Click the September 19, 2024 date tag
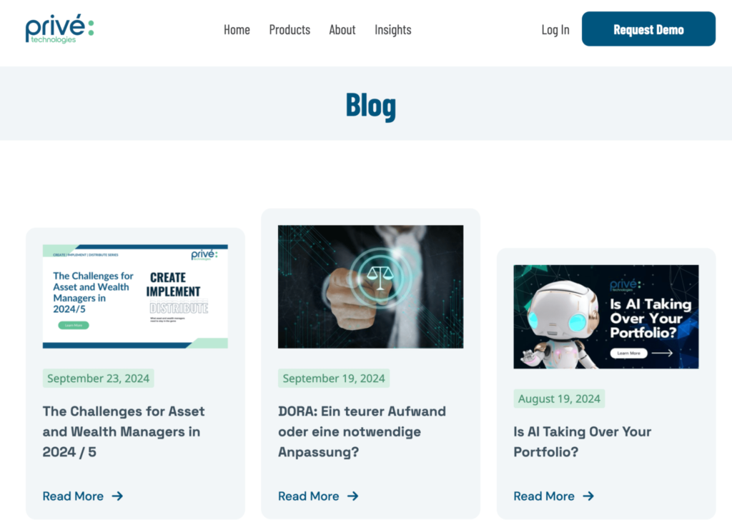 tap(334, 378)
